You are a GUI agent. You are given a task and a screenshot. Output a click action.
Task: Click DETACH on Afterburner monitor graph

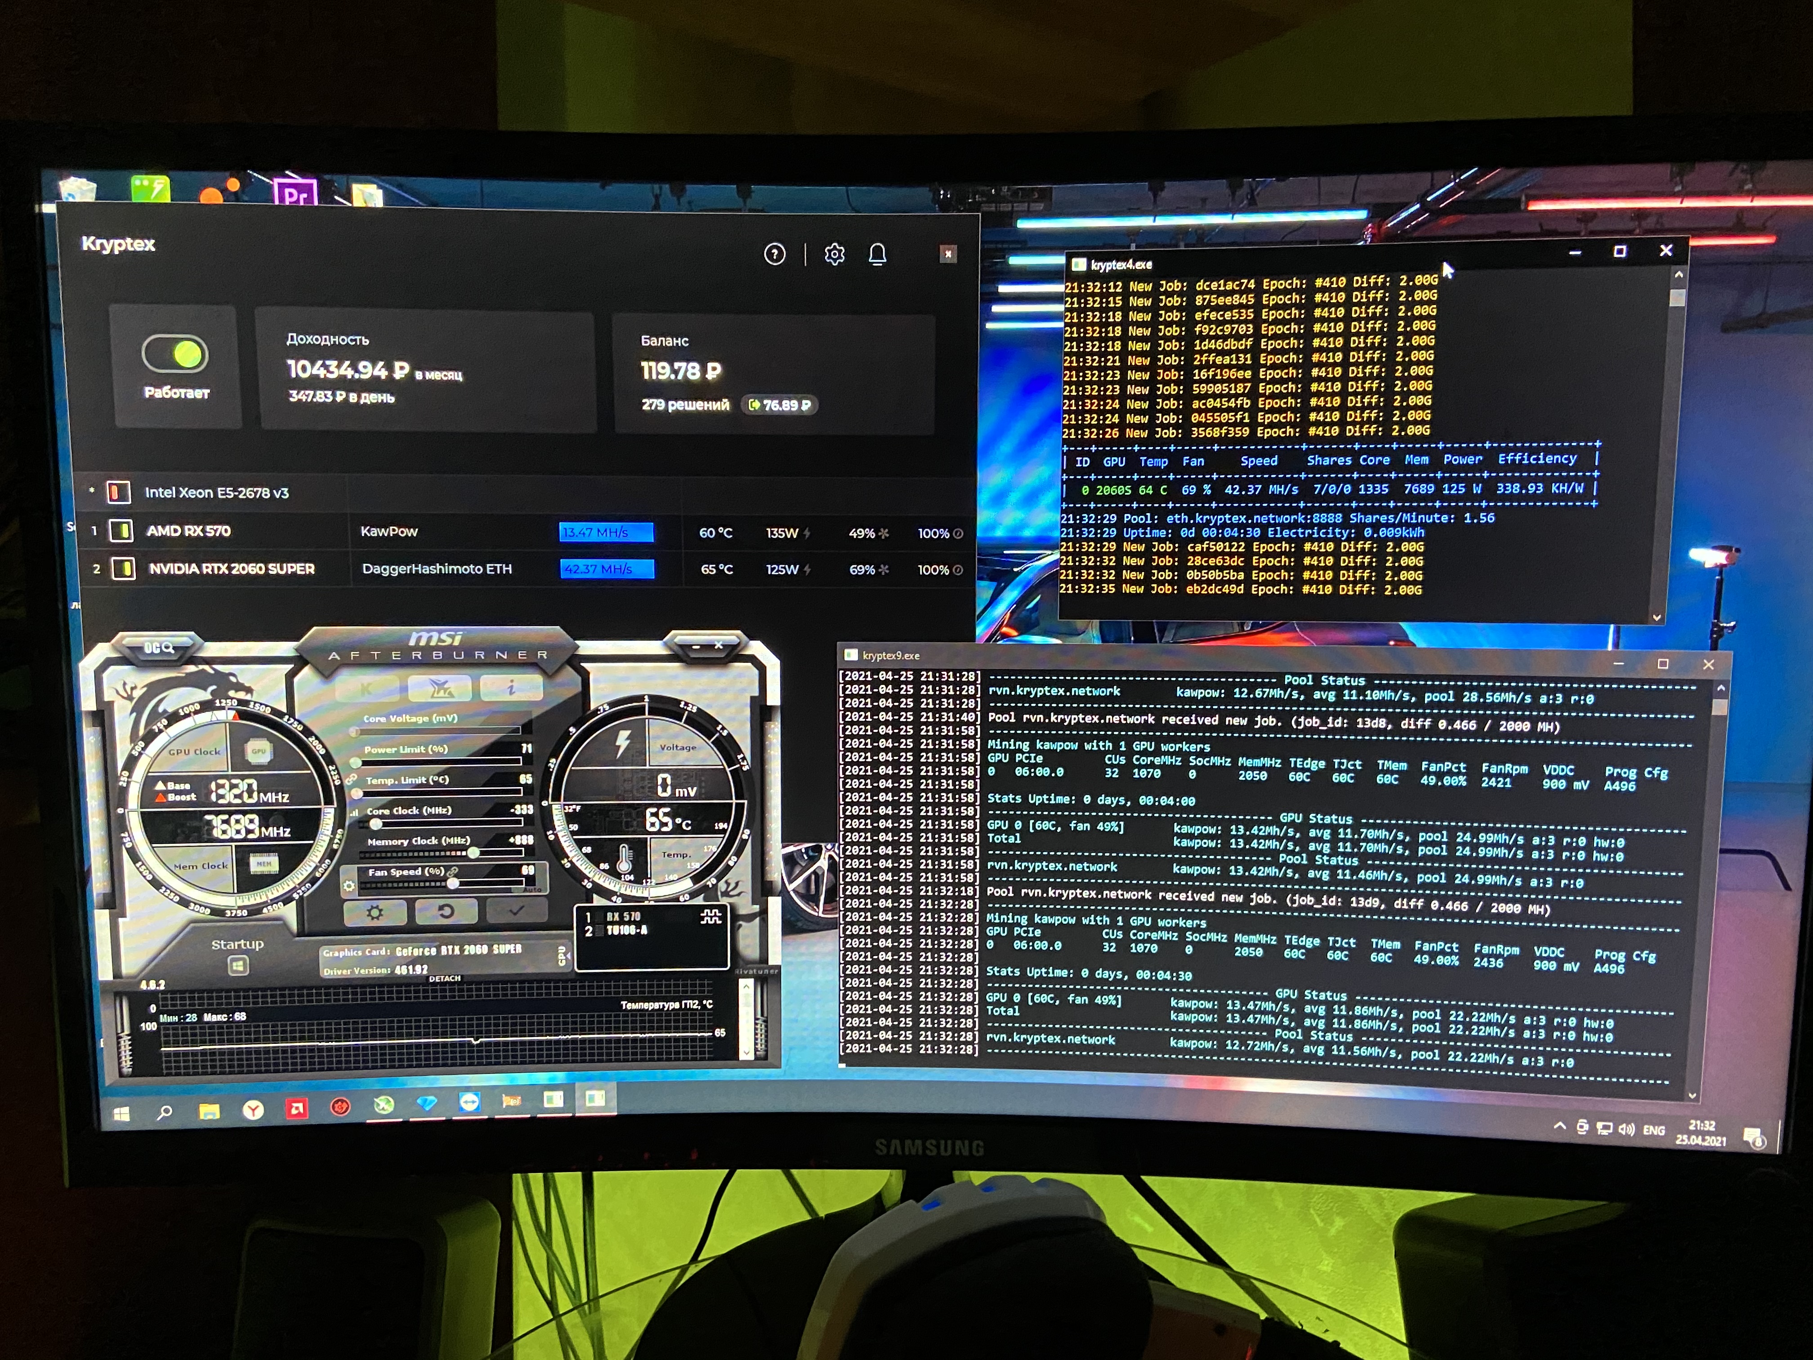pos(444,978)
